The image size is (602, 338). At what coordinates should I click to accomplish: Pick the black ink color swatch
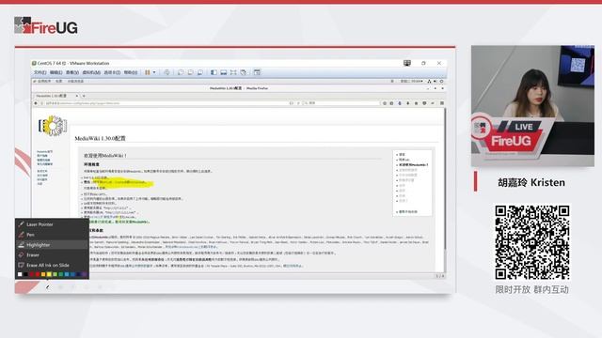click(x=25, y=274)
